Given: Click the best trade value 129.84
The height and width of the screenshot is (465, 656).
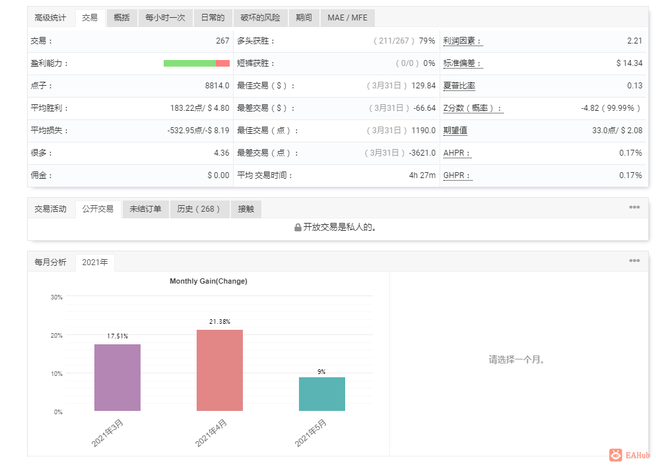Looking at the screenshot, I should [x=424, y=86].
